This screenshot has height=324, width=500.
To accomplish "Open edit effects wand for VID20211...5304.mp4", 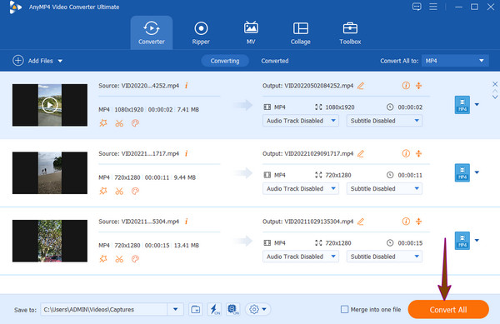I will (x=103, y=259).
